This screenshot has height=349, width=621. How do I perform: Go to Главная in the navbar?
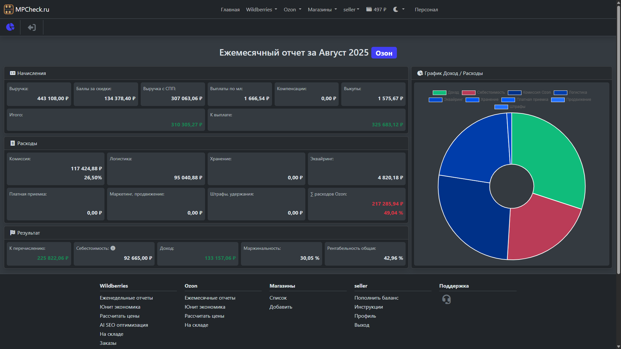pos(230,9)
